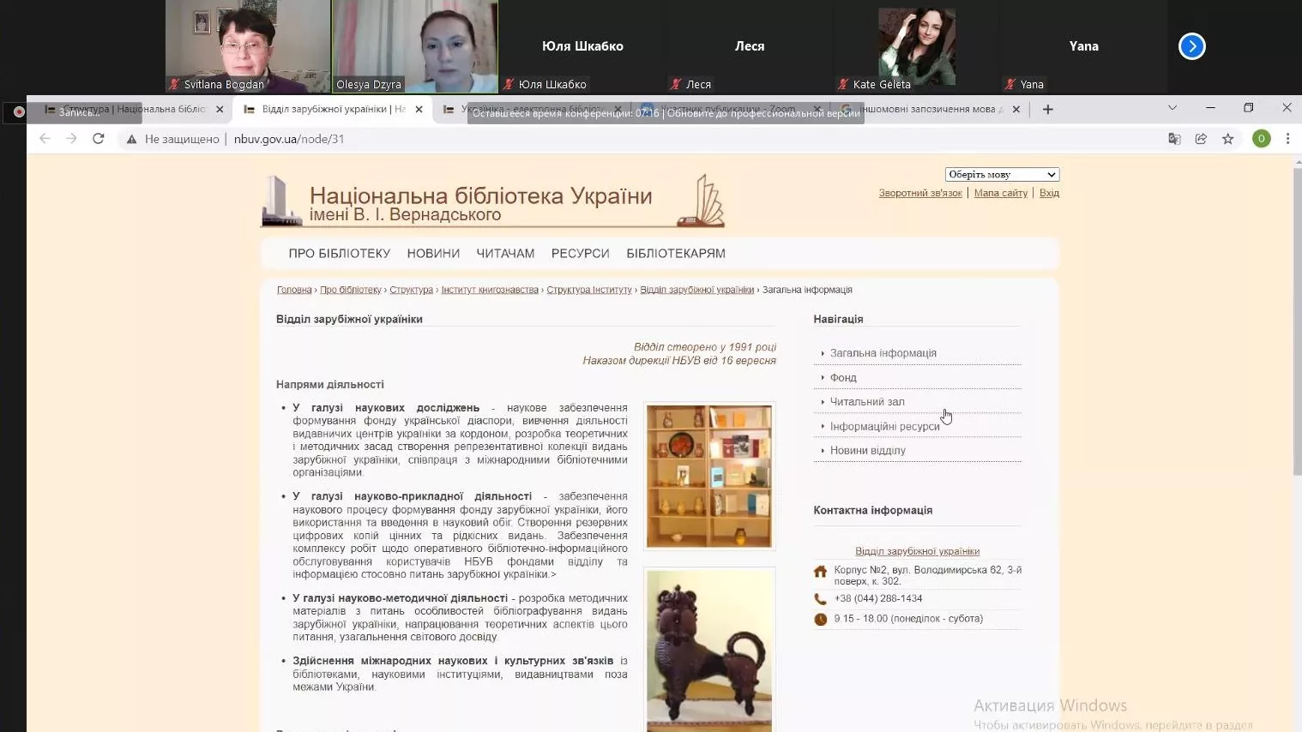The height and width of the screenshot is (732, 1302).
Task: Open the ЧИТАЧАМ menu
Action: coord(505,254)
